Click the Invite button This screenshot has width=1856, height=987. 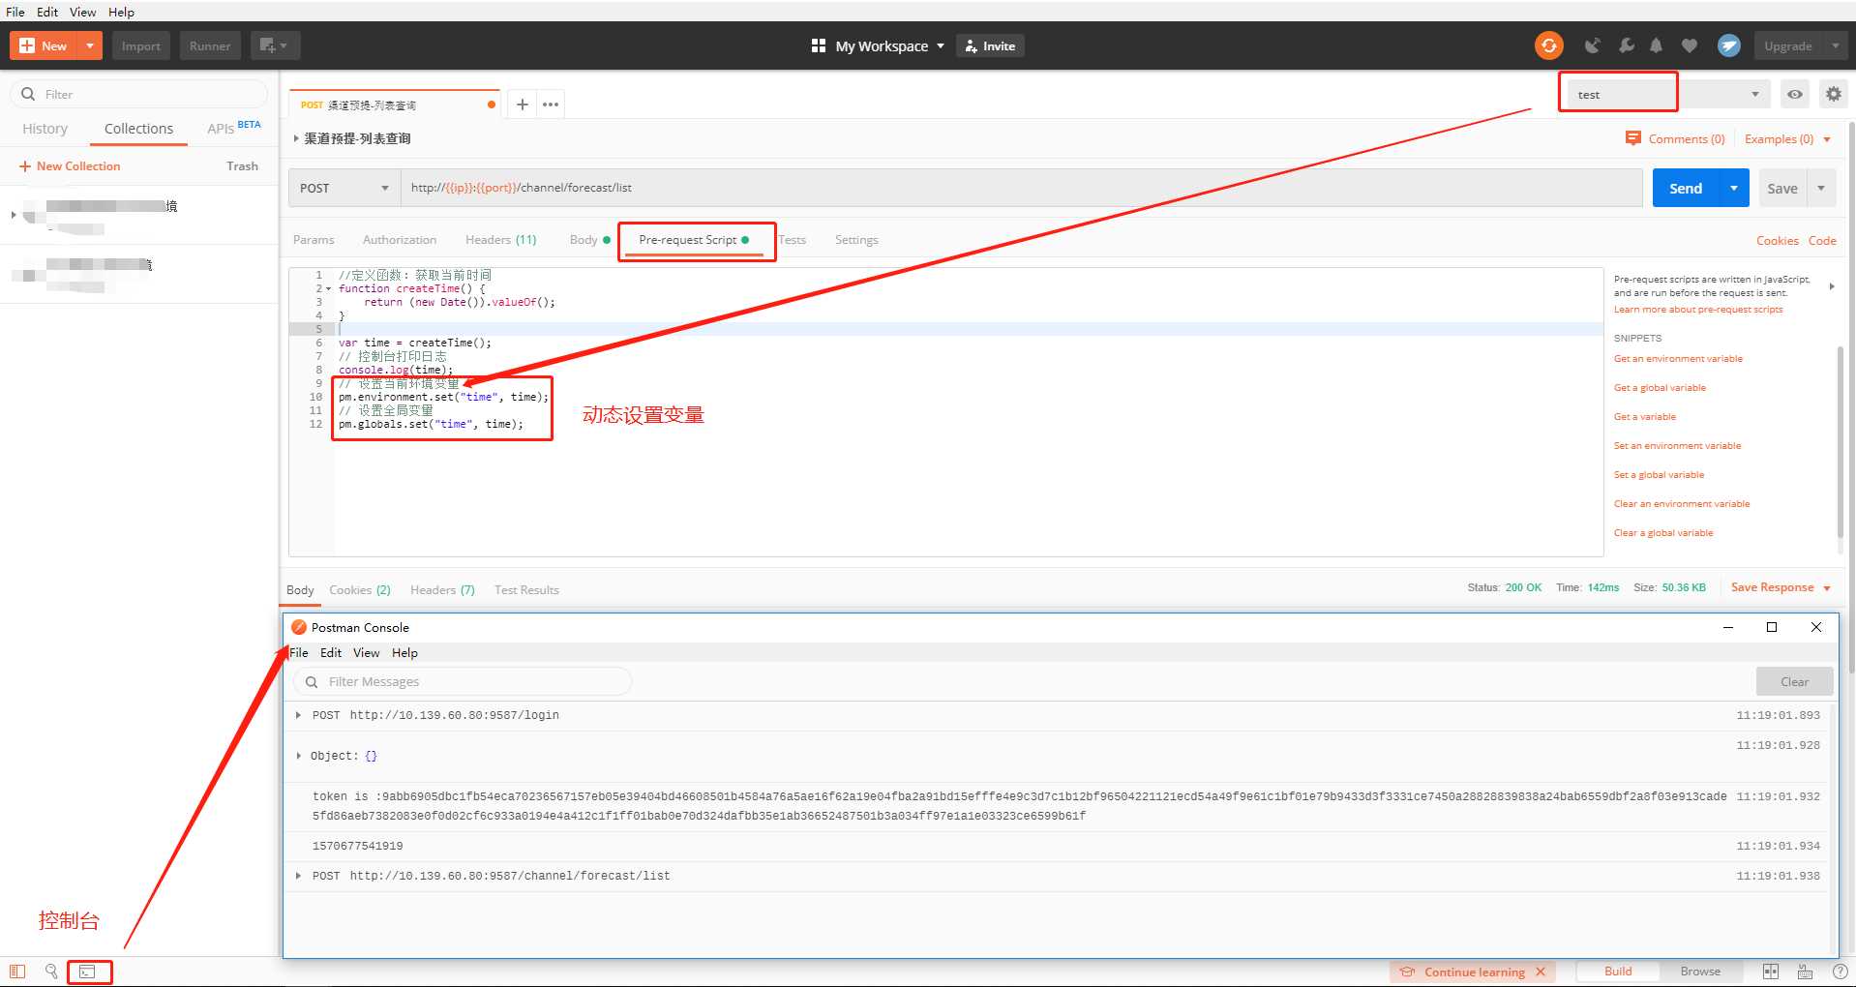click(990, 45)
